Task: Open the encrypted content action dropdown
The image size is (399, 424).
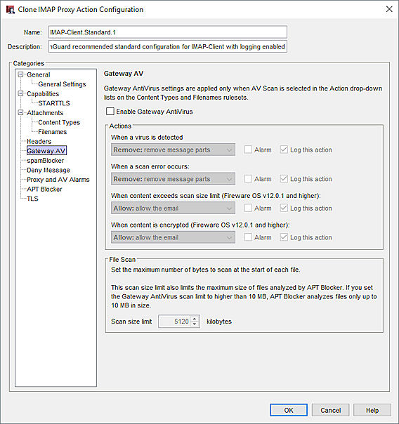Action: pyautogui.click(x=173, y=237)
